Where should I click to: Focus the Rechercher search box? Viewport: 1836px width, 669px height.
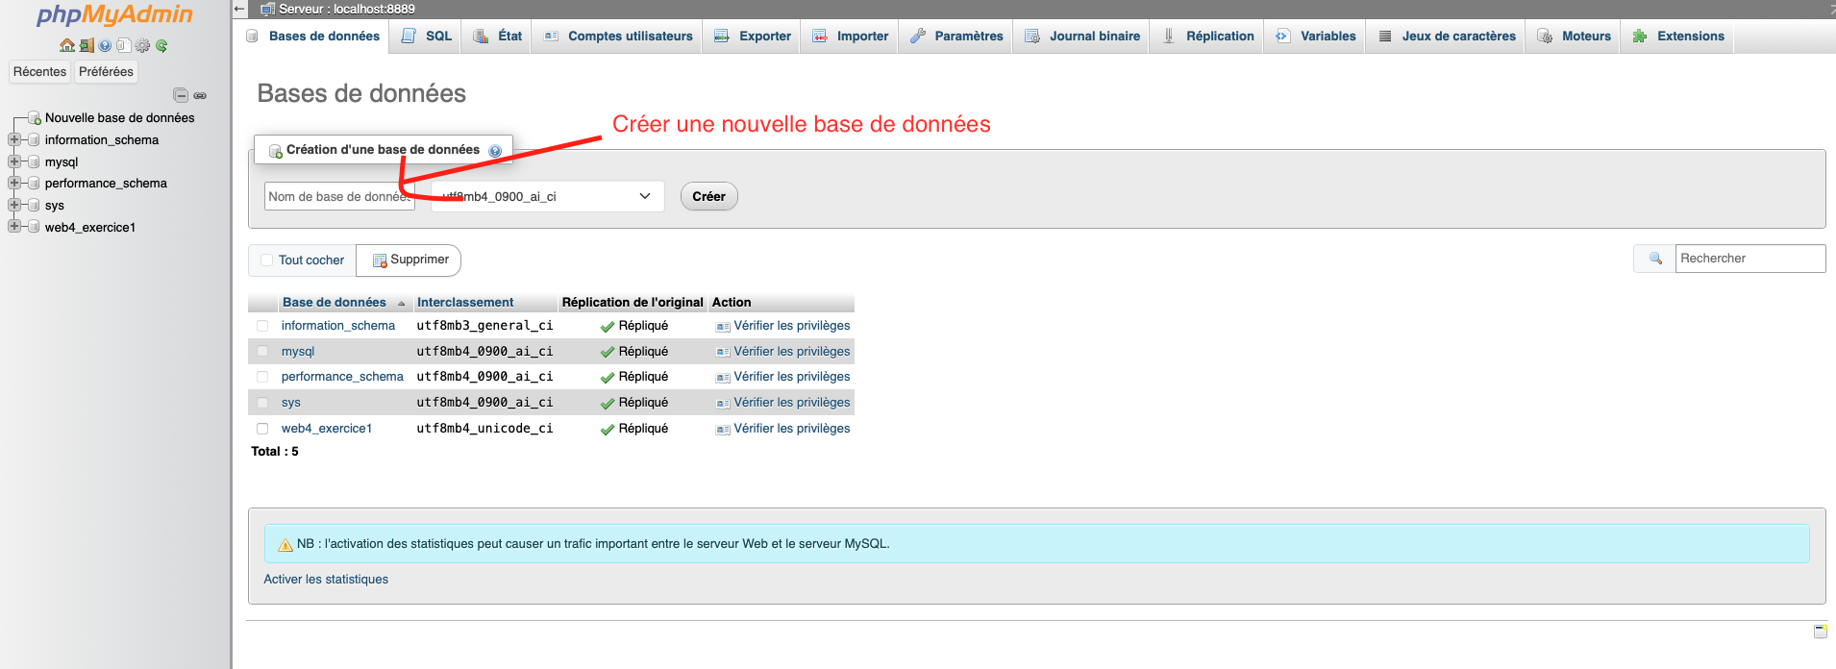coord(1749,259)
